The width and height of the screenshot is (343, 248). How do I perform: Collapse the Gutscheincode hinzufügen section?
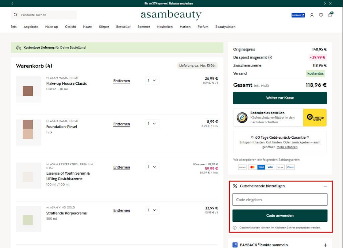pyautogui.click(x=325, y=186)
